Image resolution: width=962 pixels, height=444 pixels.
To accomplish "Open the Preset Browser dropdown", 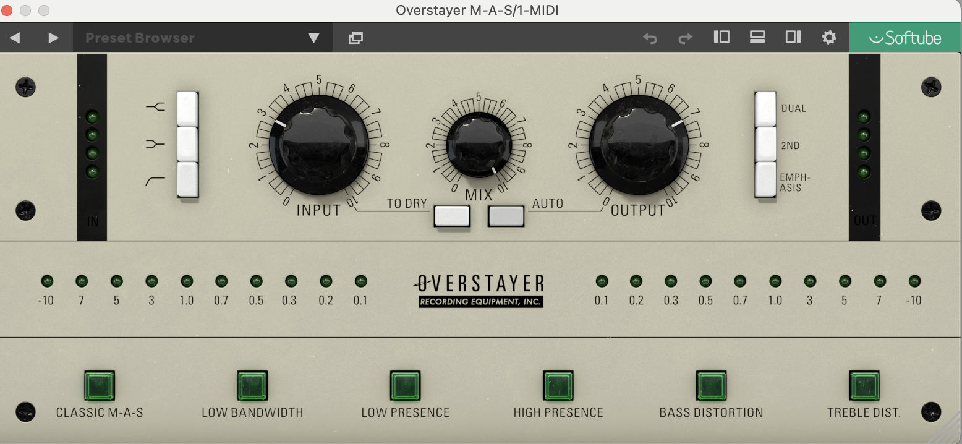I will (x=202, y=38).
